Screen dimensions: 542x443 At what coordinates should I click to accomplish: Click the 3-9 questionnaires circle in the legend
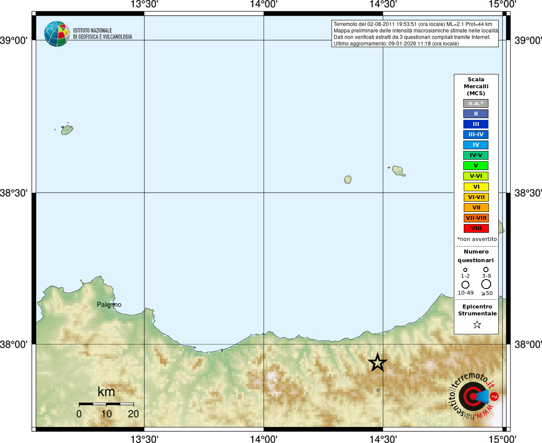(x=486, y=270)
